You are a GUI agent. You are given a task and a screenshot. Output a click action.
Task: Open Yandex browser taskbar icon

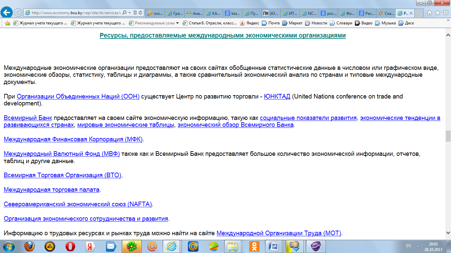[90, 246]
